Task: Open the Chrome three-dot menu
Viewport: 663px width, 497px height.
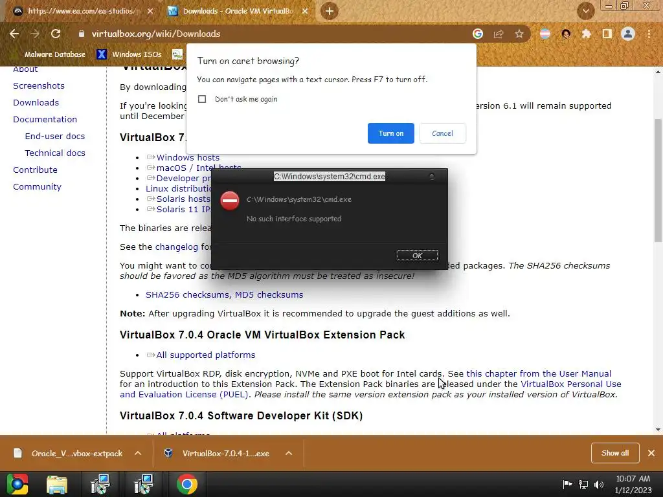Action: coord(649,34)
